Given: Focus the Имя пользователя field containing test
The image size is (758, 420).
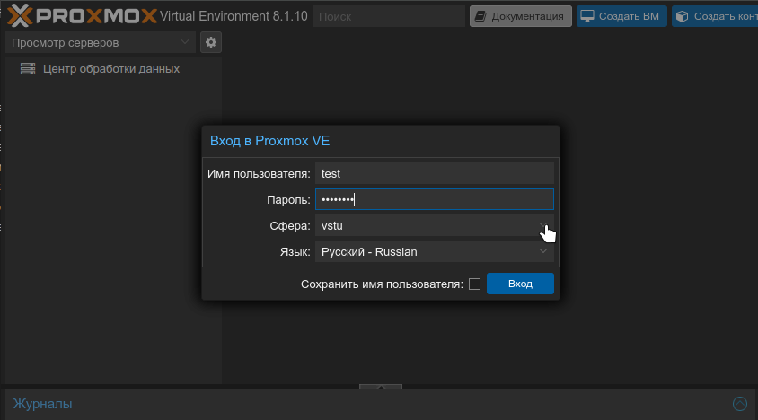Looking at the screenshot, I should [x=434, y=173].
